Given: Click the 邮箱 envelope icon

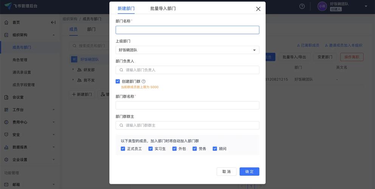Looking at the screenshot, I should click(6, 184).
